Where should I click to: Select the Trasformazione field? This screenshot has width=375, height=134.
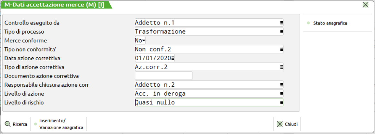point(206,32)
